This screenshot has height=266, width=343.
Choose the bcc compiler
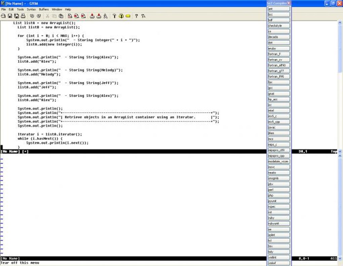click(x=279, y=14)
